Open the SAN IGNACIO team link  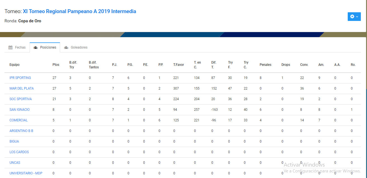click(20, 110)
